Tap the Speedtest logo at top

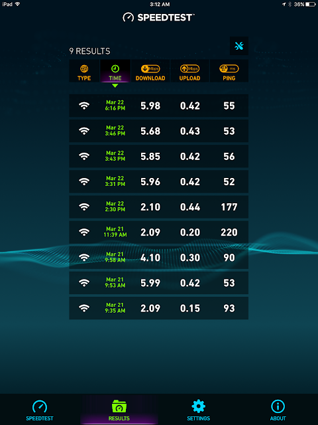(x=159, y=18)
